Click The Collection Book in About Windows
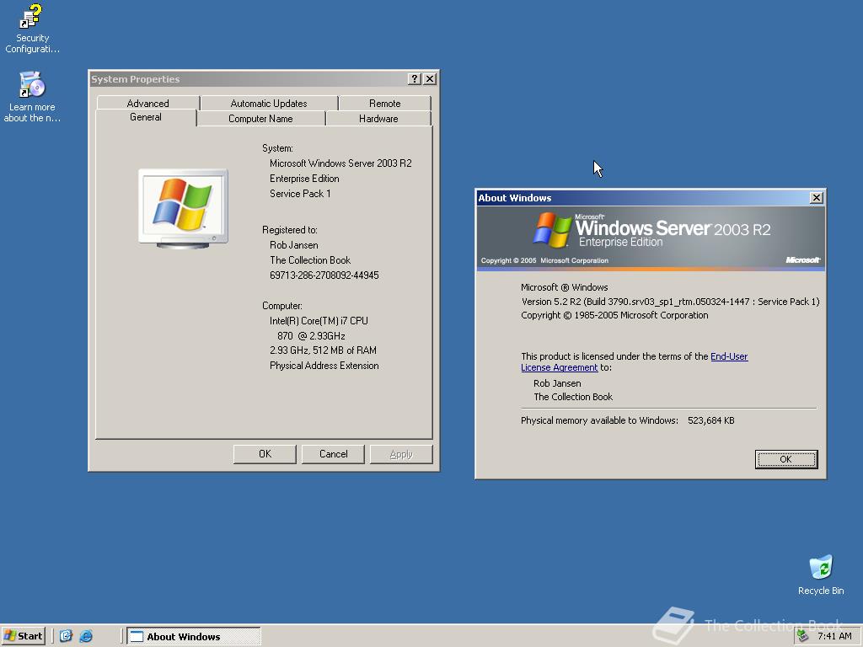The width and height of the screenshot is (863, 647). [573, 397]
